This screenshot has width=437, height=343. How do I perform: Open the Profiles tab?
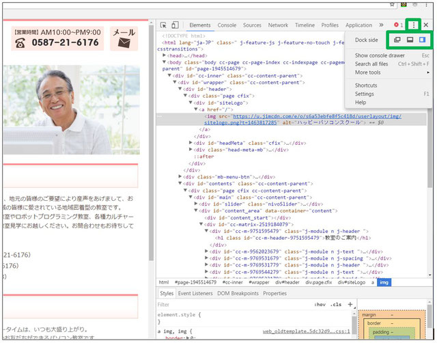tap(330, 25)
